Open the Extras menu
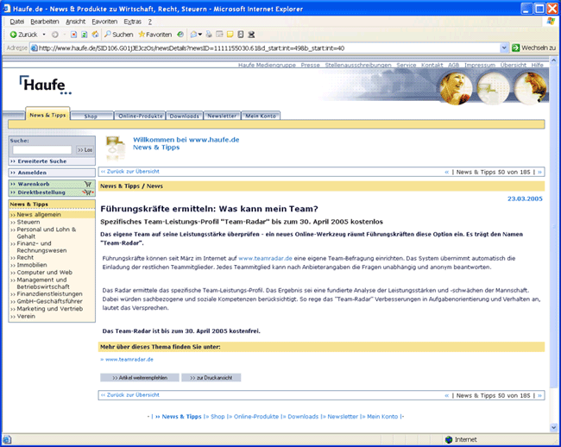The height and width of the screenshot is (447, 561). click(132, 22)
